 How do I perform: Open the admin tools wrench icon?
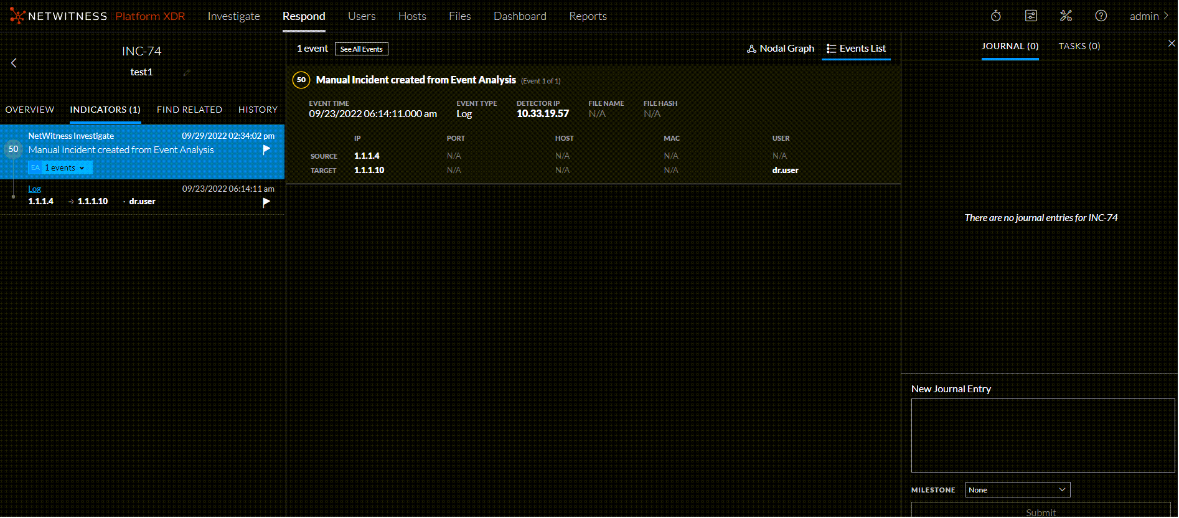(x=1066, y=16)
